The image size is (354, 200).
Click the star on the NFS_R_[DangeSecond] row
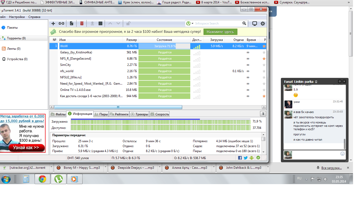pos(264,59)
